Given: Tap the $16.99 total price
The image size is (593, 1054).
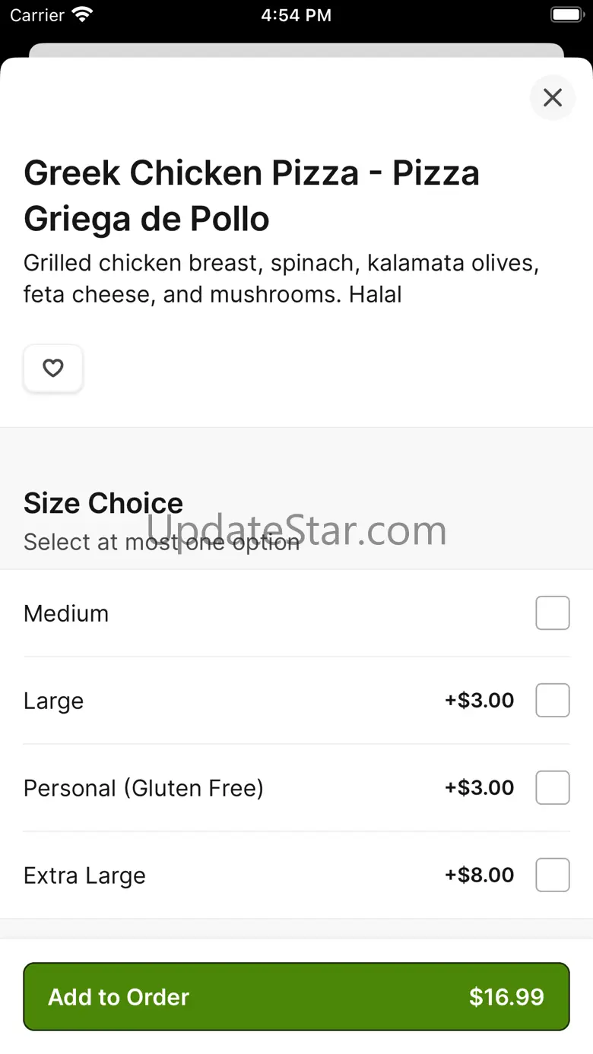Looking at the screenshot, I should point(506,997).
